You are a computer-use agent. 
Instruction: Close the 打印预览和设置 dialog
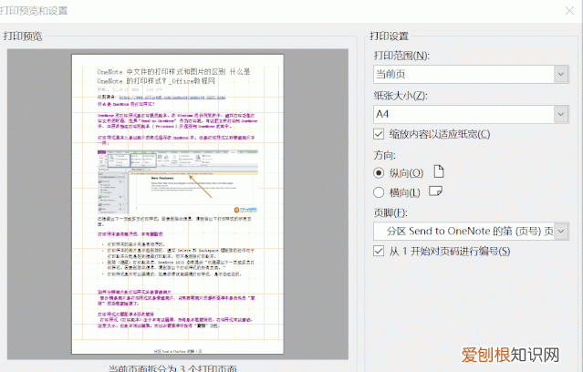[569, 11]
